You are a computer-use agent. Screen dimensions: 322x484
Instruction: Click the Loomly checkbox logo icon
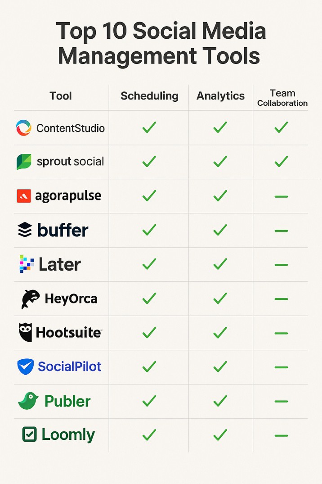(30, 434)
